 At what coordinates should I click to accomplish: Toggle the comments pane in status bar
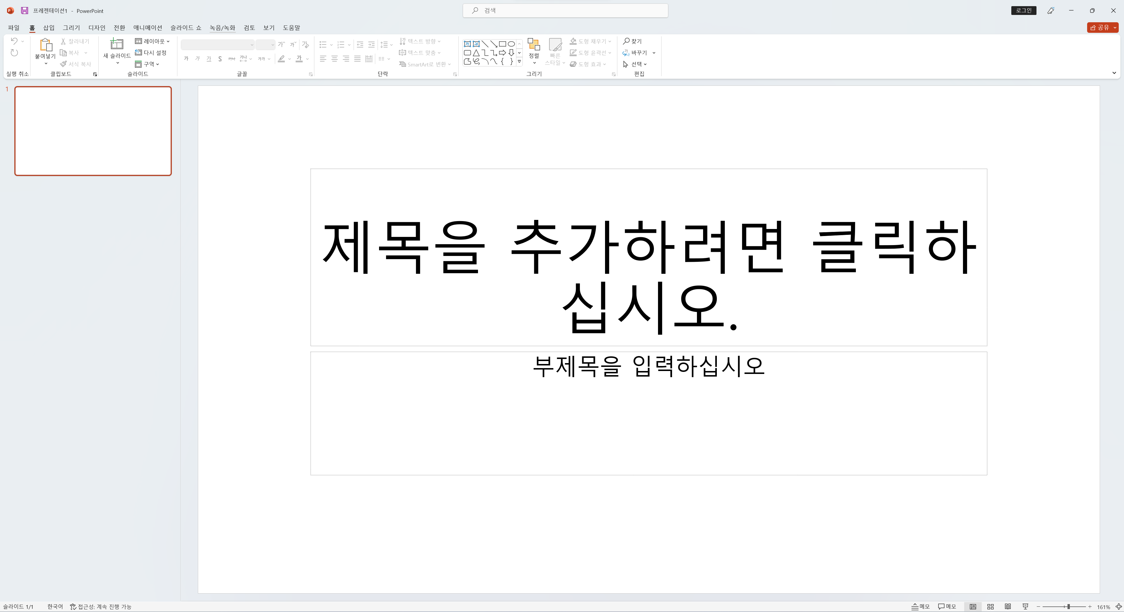click(947, 607)
